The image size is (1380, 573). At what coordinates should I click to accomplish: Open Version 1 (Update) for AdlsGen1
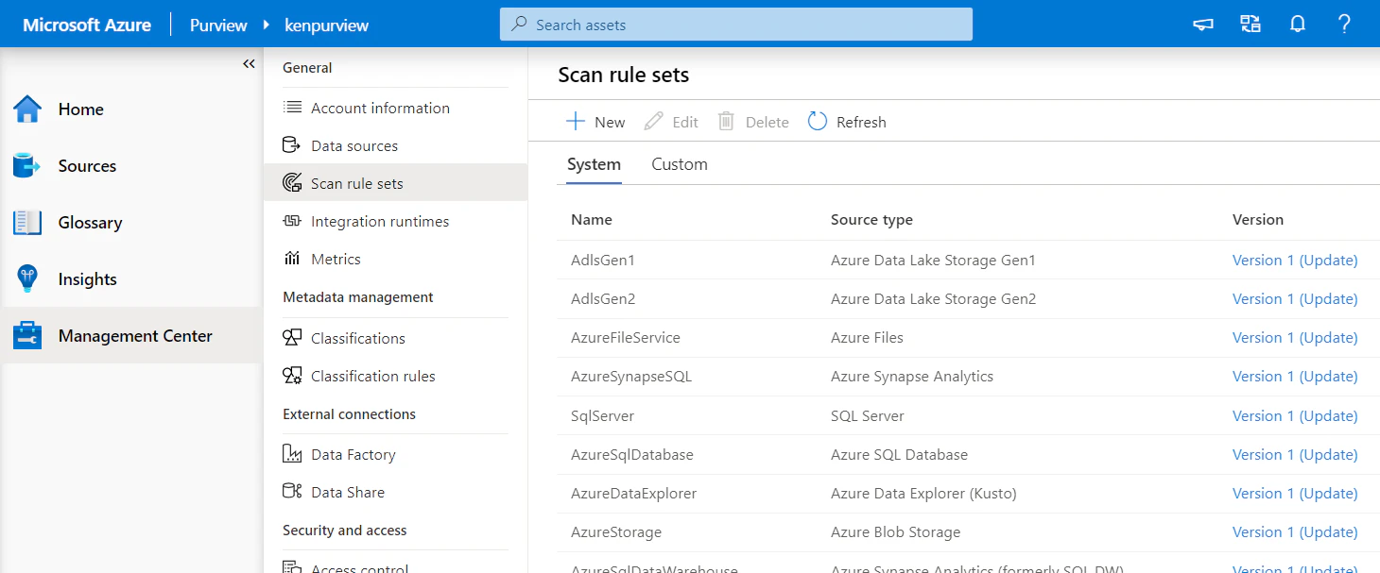(1295, 260)
